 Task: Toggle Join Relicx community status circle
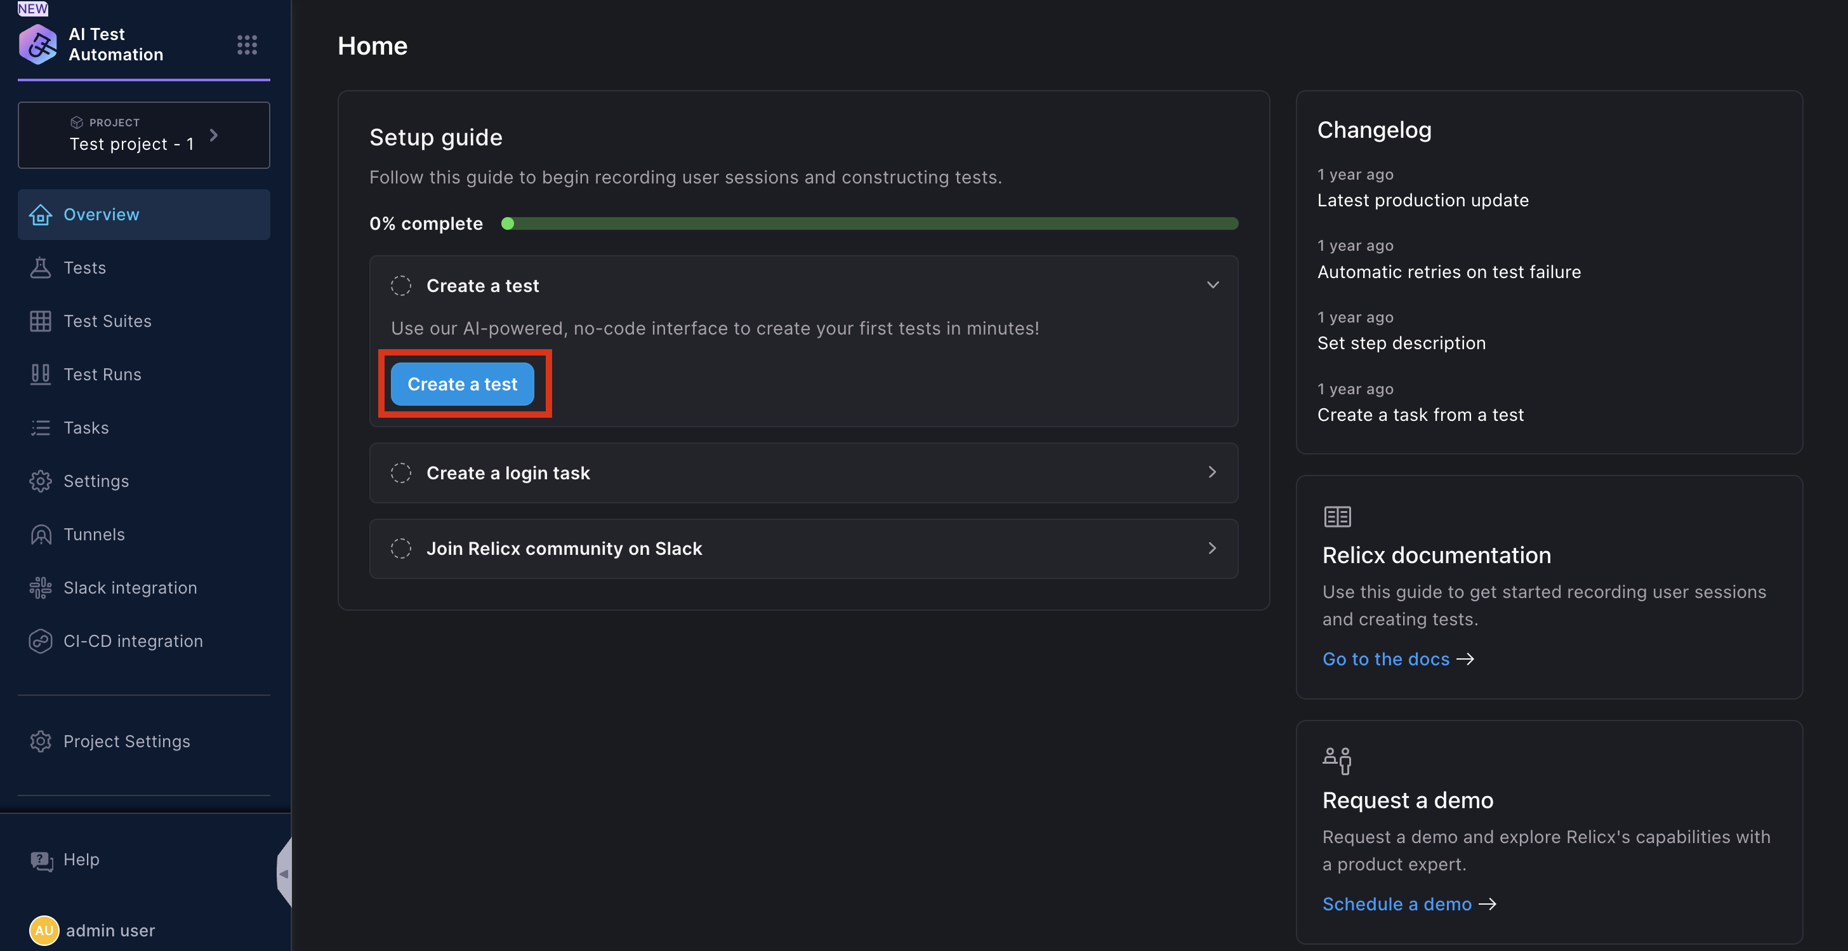click(401, 549)
